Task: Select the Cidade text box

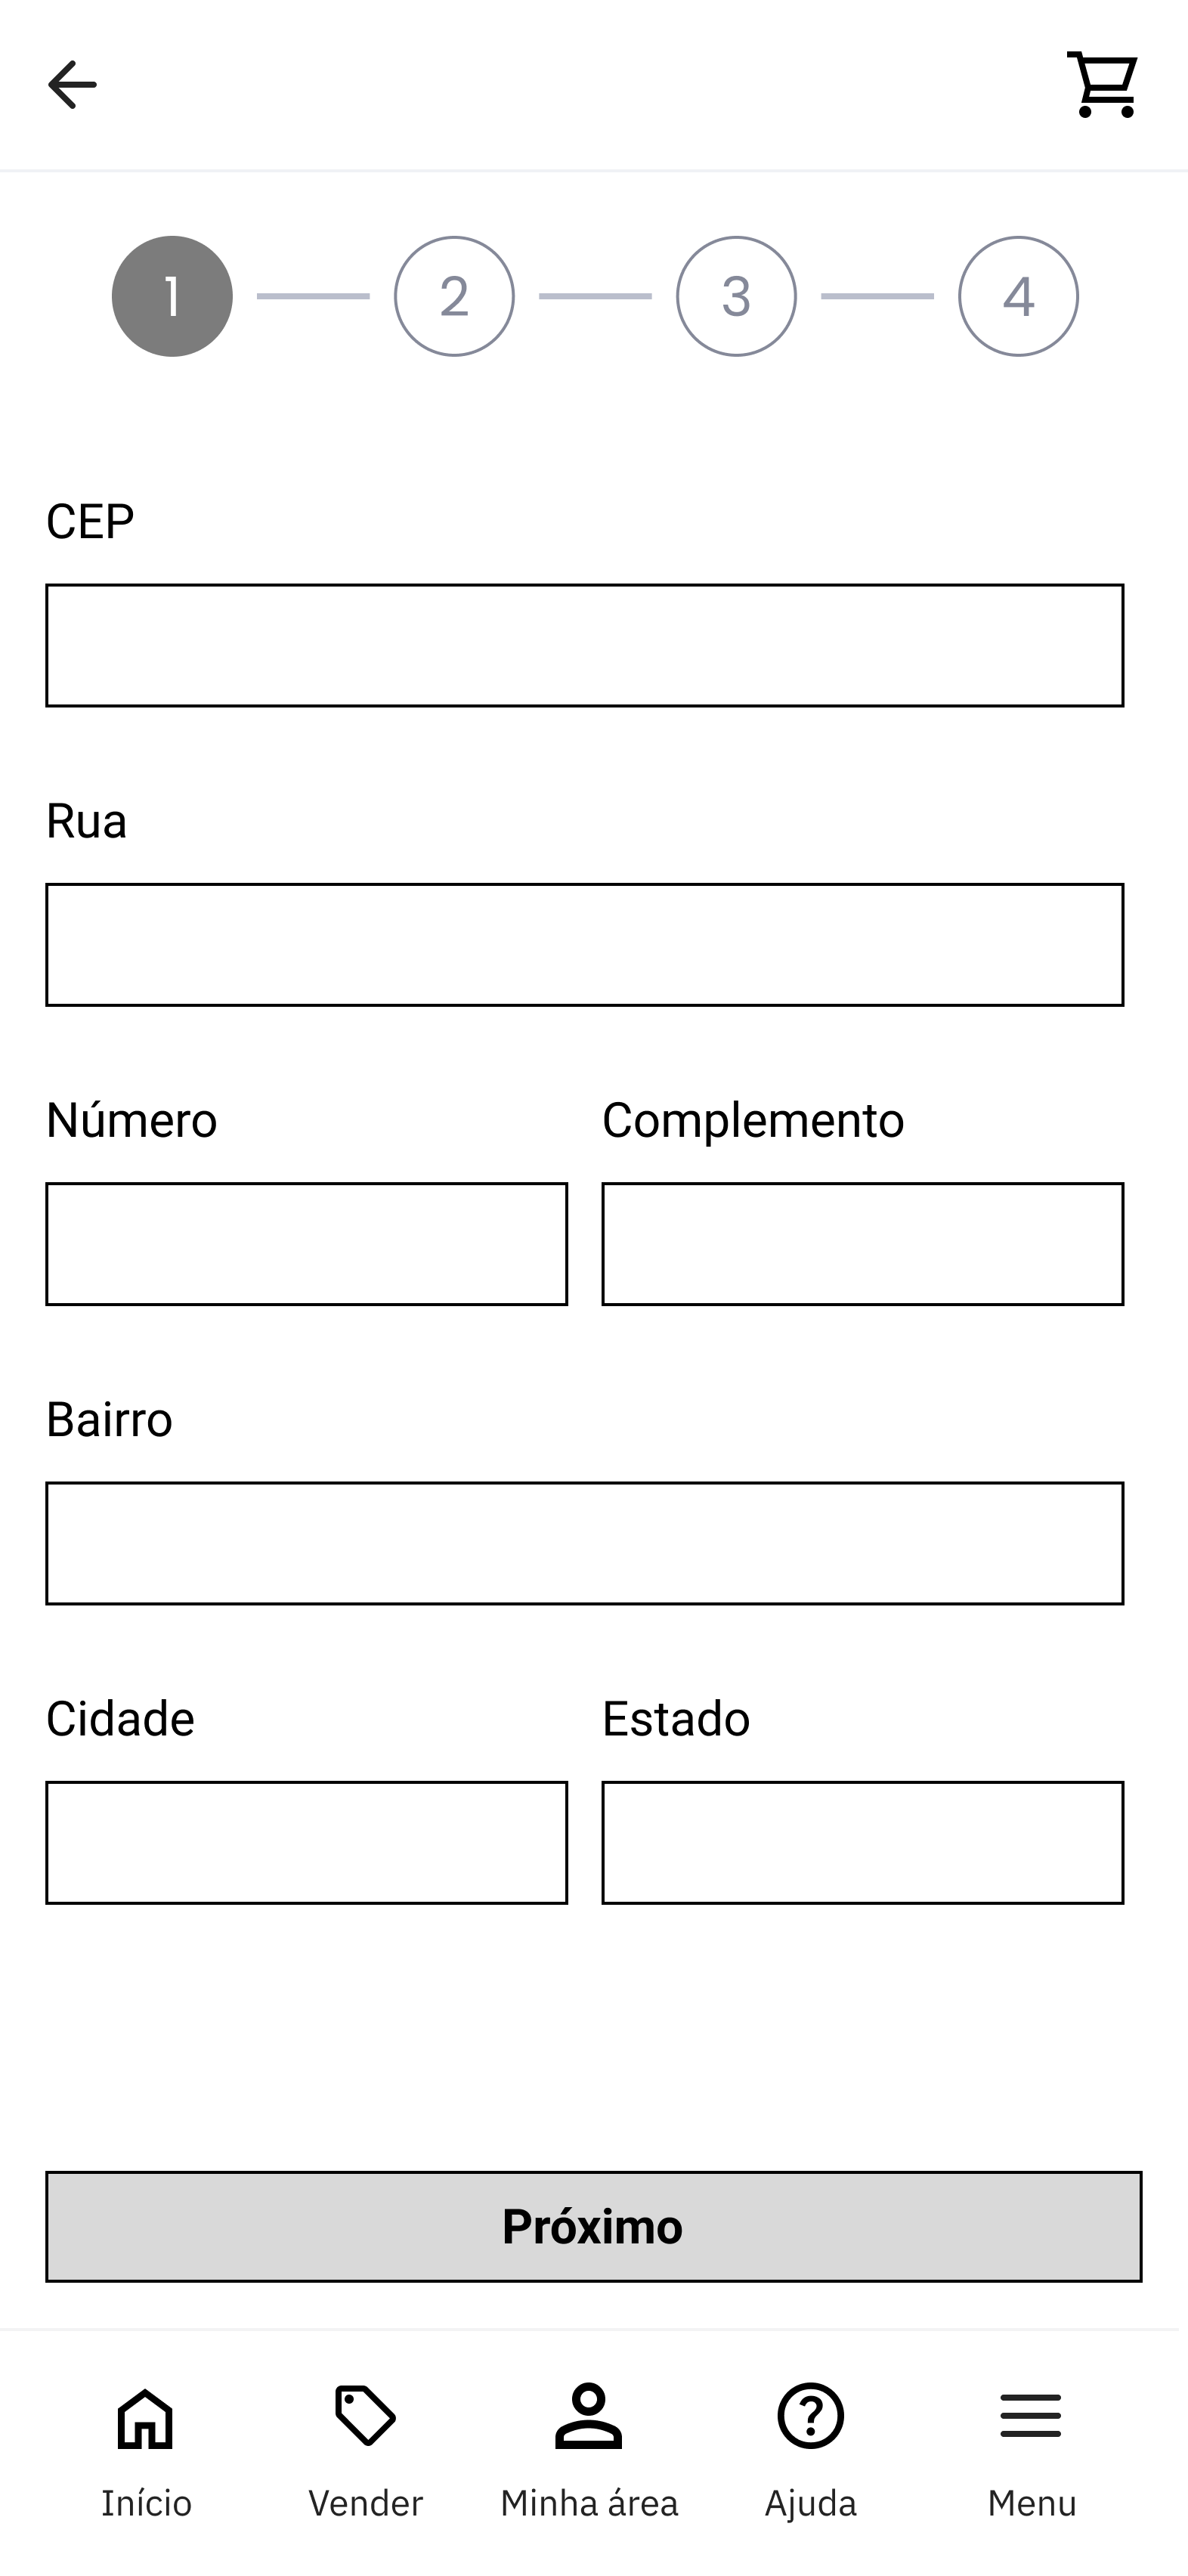Action: pos(307,1842)
